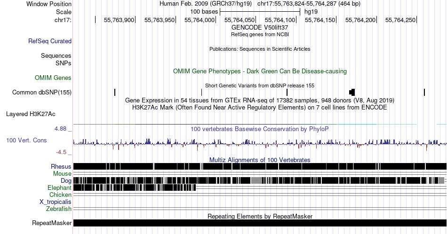Click the RepeatMasker black repeat bar
447x234 pixels.
pyautogui.click(x=260, y=223)
